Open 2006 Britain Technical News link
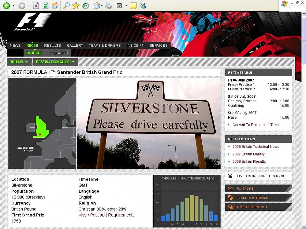Viewport: 306px width, 229px height. 256,147
